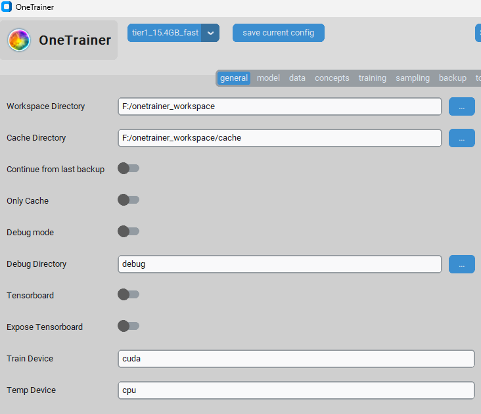Screen dimensions: 481x414
Task: Click the Debug Directory input field
Action: click(x=280, y=264)
